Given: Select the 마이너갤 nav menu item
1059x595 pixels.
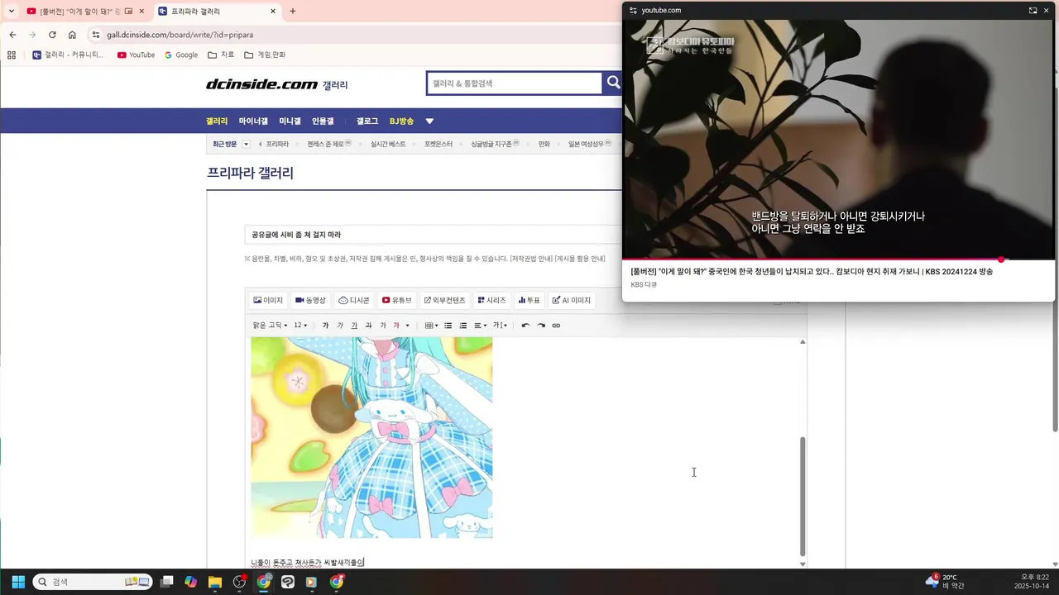Looking at the screenshot, I should click(x=253, y=121).
